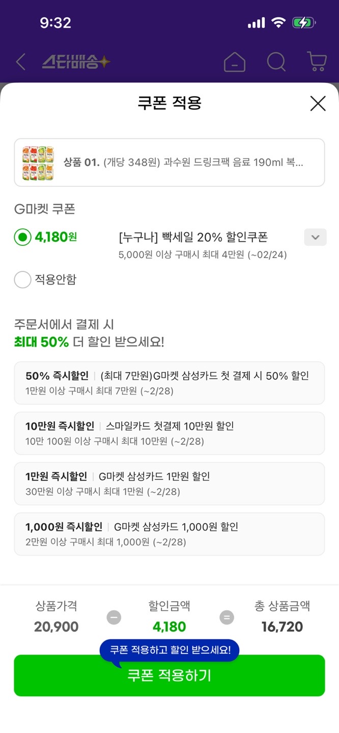Viewport: 339px width, 733px height.
Task: Tap the search magnifier icon
Action: (x=276, y=62)
